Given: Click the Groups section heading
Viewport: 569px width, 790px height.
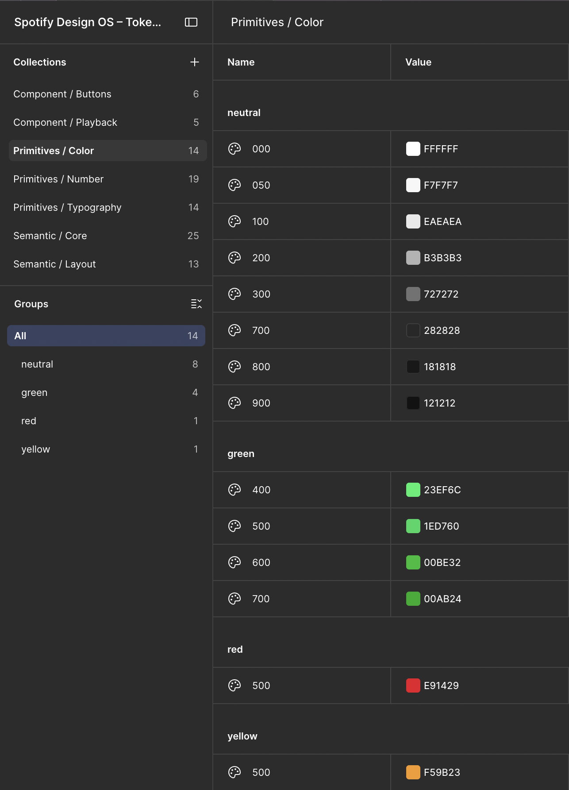Looking at the screenshot, I should click(31, 304).
